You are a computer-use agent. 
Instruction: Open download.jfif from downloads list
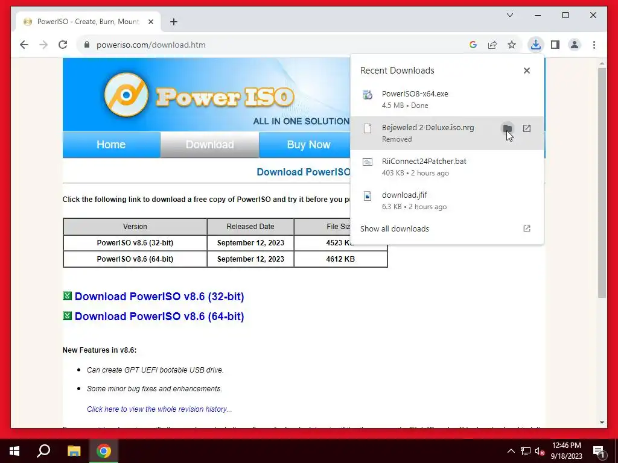(447, 200)
